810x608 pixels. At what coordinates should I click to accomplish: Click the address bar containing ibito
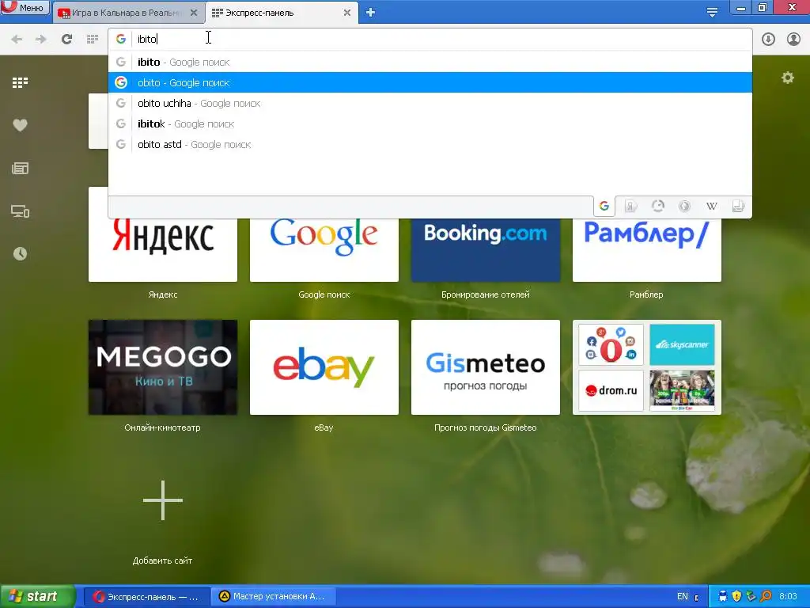(430, 39)
